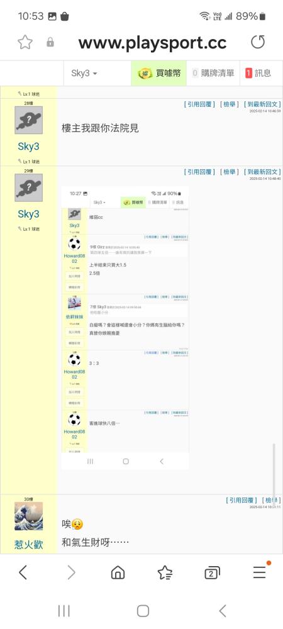Tap the bookmark star icon in address bar

pyautogui.click(x=25, y=42)
